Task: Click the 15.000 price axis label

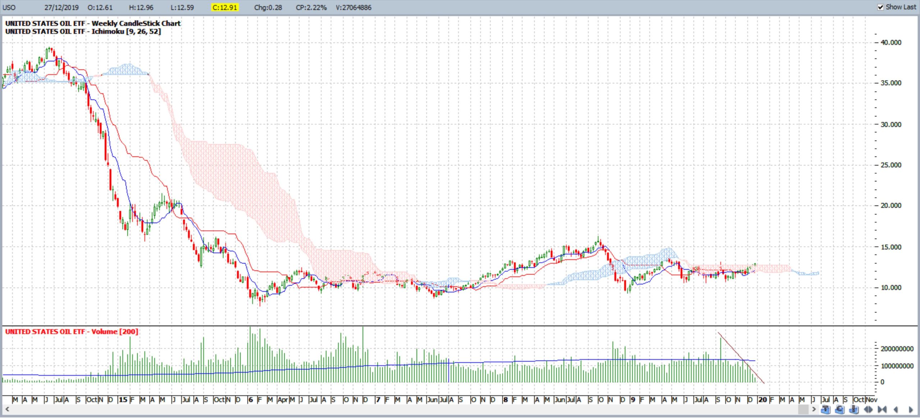Action: pos(891,247)
